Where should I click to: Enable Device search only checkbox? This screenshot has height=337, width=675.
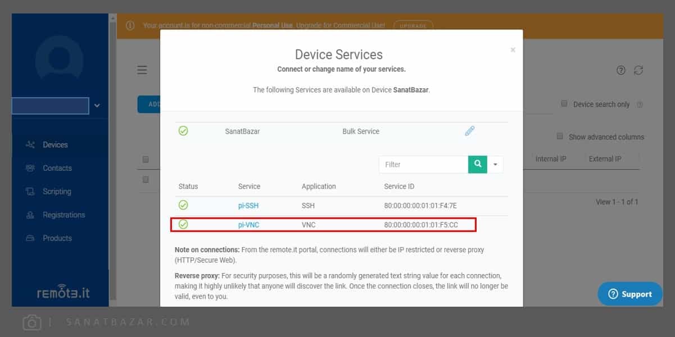(x=564, y=103)
